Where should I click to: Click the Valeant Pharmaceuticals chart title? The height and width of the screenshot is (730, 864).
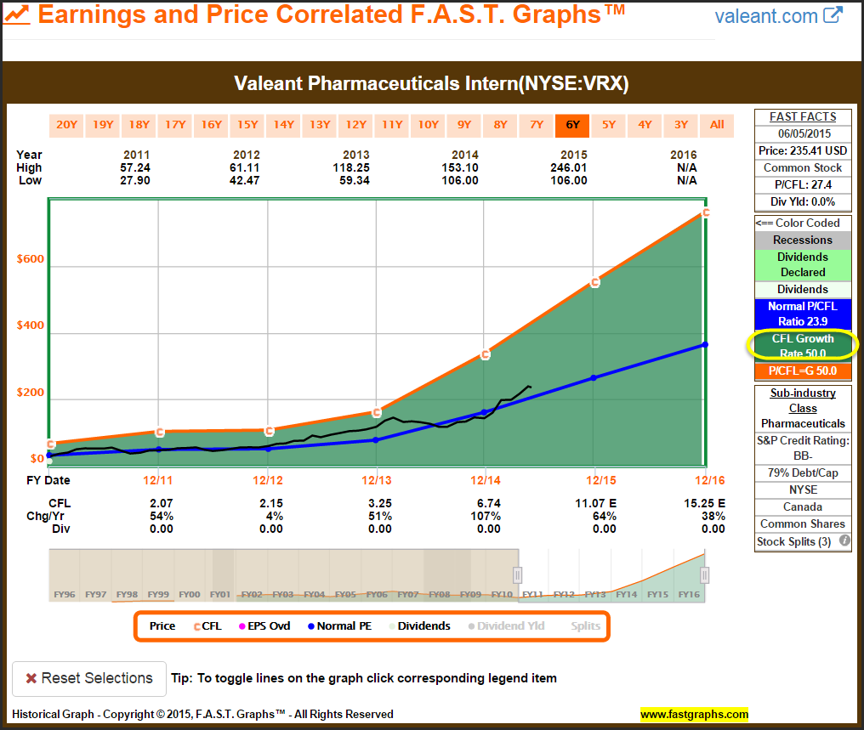coord(431,83)
